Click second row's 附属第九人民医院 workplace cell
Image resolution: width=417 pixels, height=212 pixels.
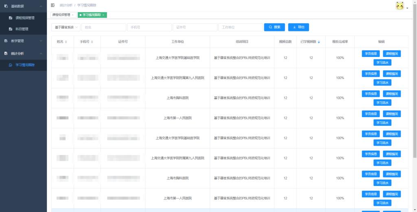178,78
